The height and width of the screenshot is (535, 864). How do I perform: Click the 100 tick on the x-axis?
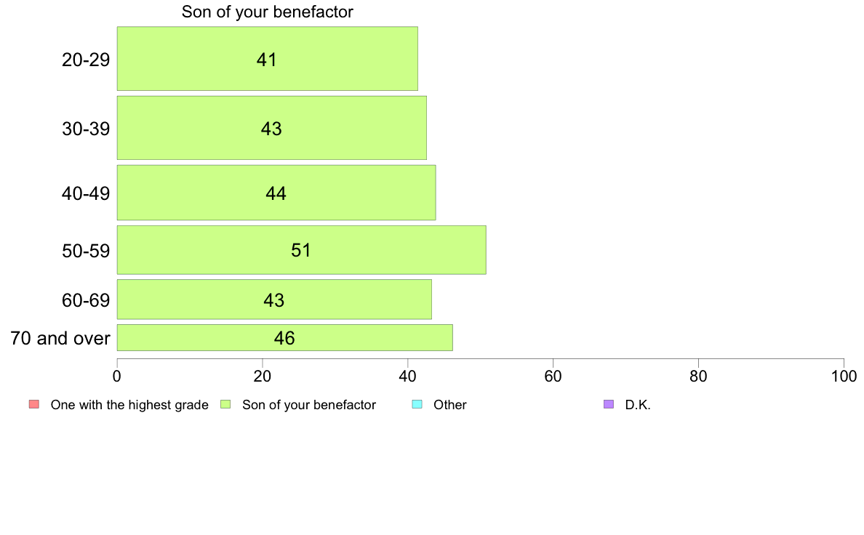click(844, 377)
